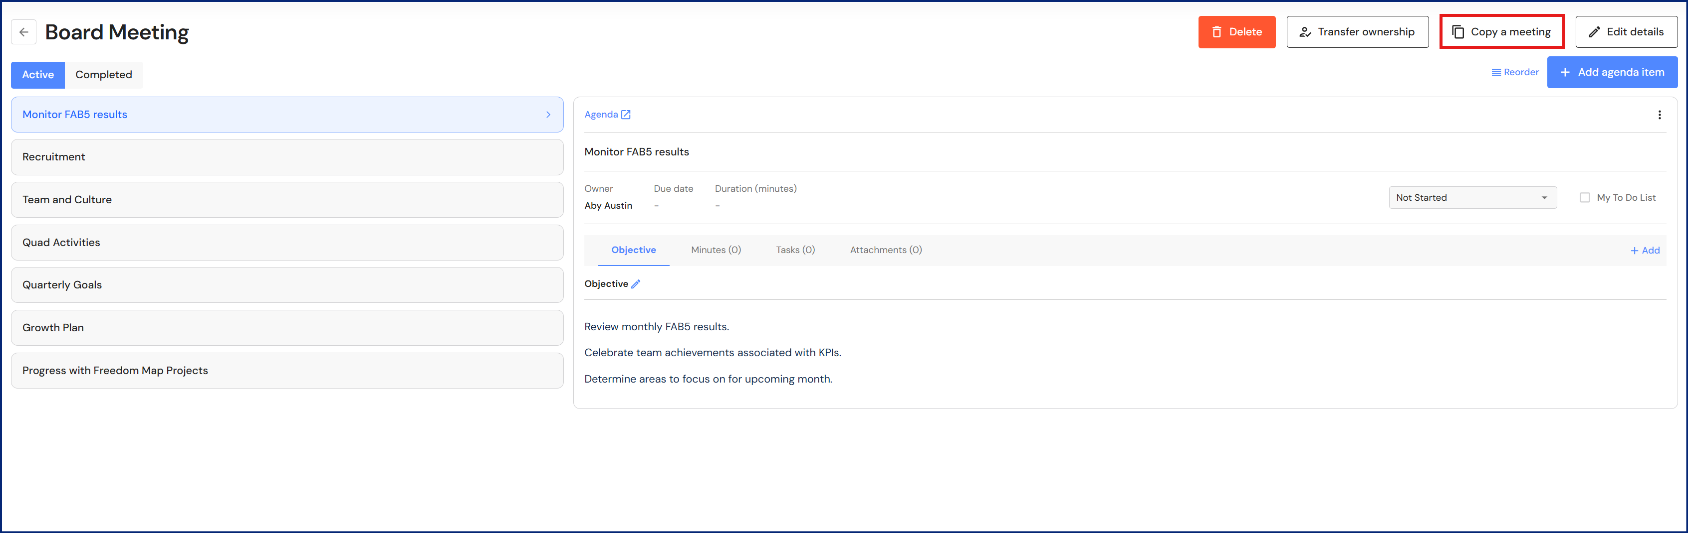
Task: Click the Delete trash button
Action: (1236, 32)
